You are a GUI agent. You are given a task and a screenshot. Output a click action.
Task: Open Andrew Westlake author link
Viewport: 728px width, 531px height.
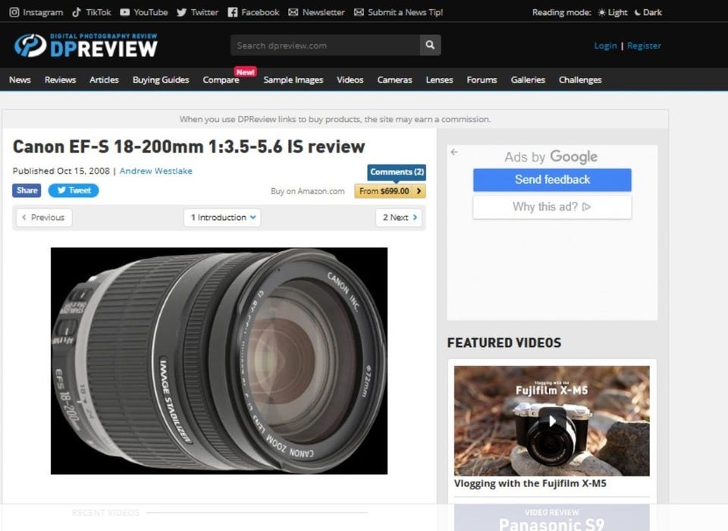(x=156, y=171)
